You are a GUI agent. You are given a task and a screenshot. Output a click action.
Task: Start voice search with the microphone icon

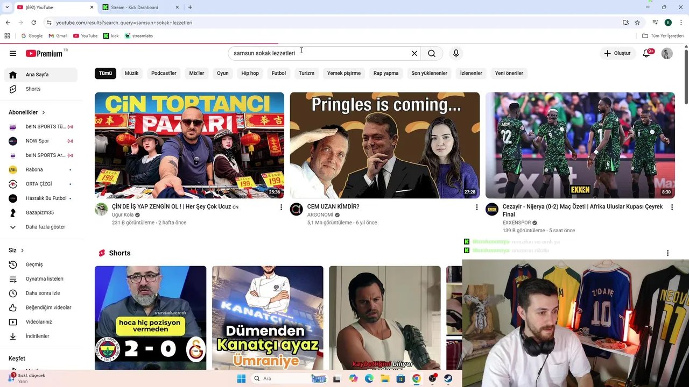point(456,53)
